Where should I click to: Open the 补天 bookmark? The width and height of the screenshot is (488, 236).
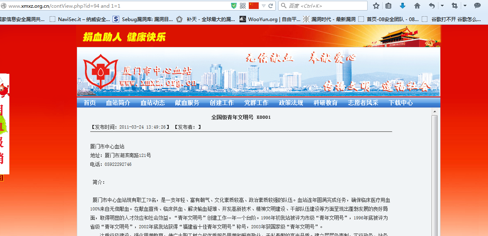pyautogui.click(x=206, y=19)
